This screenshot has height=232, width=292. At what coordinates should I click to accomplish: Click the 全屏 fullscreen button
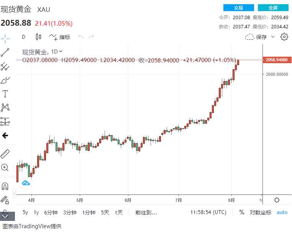(273, 8)
